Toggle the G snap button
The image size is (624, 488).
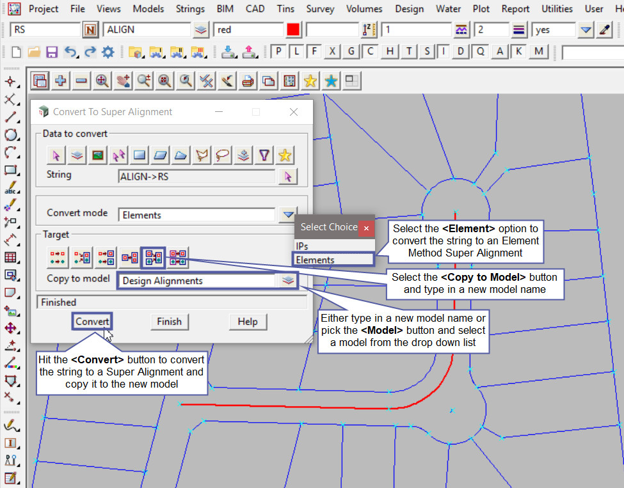351,52
